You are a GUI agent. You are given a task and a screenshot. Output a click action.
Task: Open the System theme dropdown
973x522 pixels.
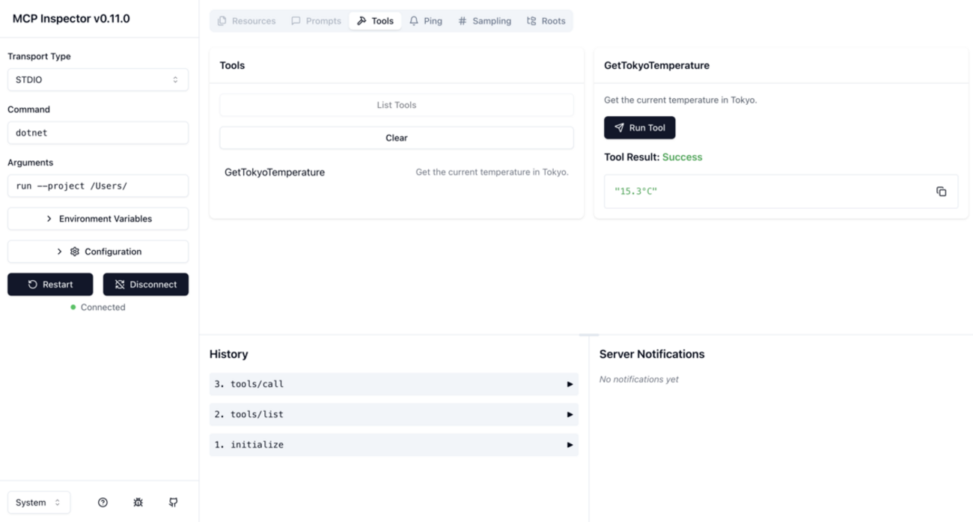(x=39, y=503)
